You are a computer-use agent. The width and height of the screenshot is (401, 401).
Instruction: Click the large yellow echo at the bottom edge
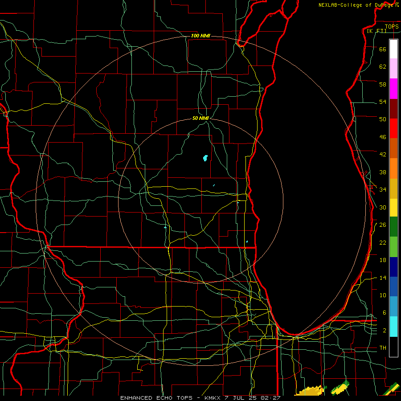tap(310, 391)
